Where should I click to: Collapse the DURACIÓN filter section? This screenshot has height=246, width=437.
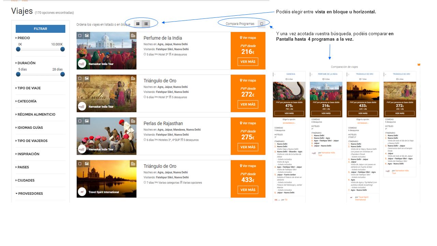tap(26, 63)
